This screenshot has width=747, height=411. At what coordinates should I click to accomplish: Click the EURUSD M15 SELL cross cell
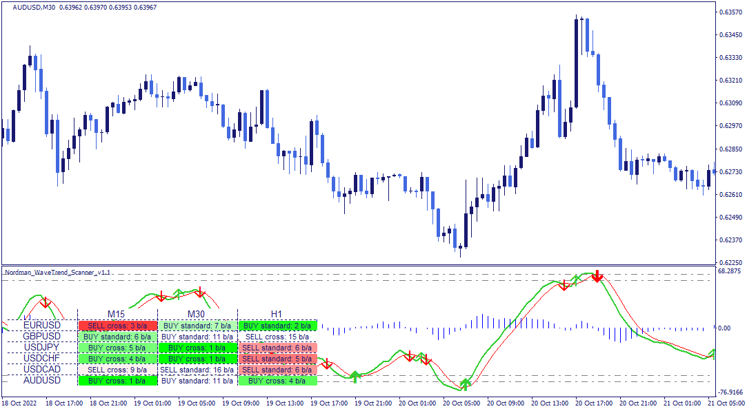(118, 326)
